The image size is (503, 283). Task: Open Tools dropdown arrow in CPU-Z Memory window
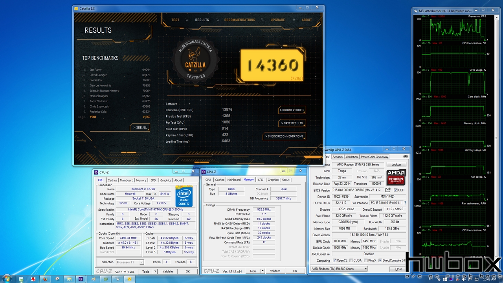[263, 271]
